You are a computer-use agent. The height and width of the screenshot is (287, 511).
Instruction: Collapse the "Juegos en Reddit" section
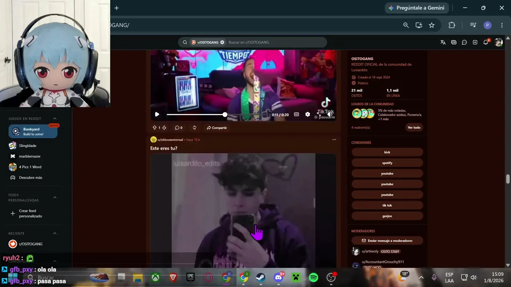[x=55, y=118]
